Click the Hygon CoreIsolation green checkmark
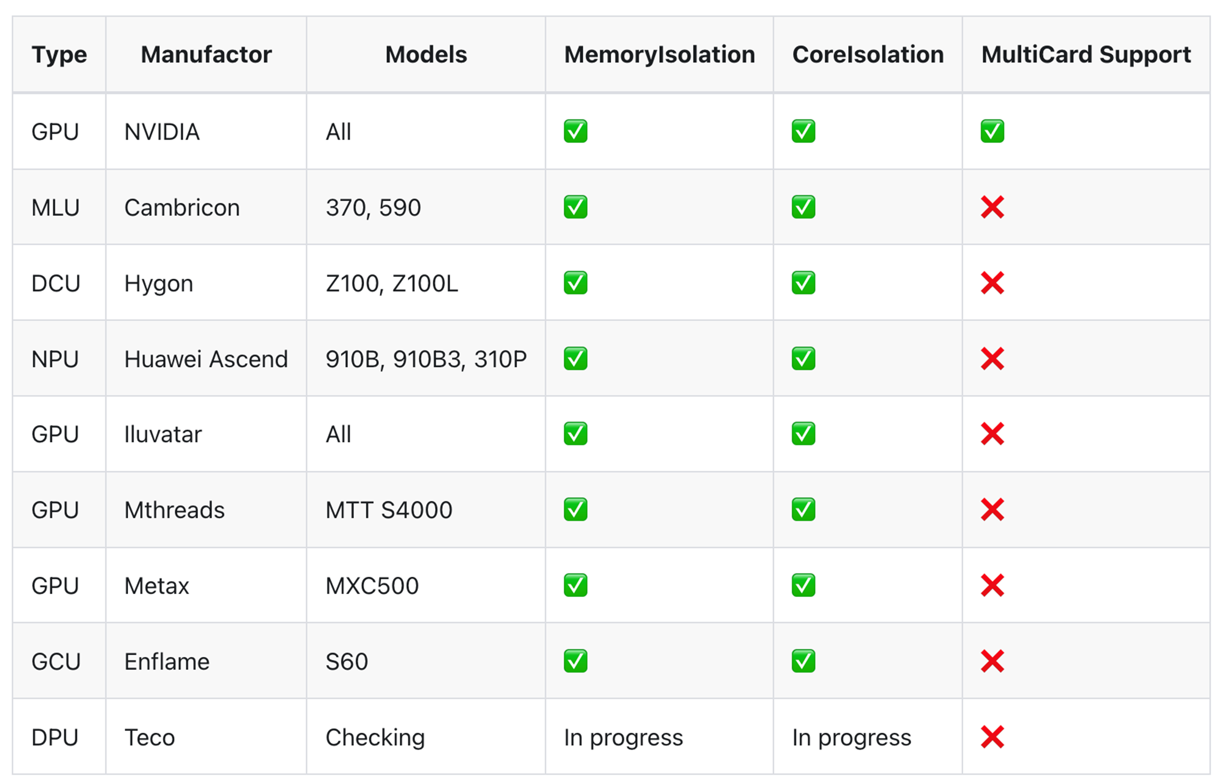Viewport: 1219px width, 783px height. click(803, 283)
